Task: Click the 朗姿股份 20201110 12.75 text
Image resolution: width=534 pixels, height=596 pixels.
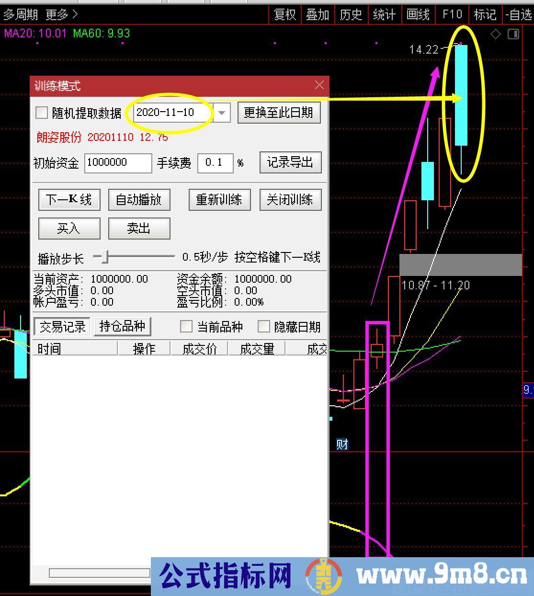Action: (x=102, y=138)
